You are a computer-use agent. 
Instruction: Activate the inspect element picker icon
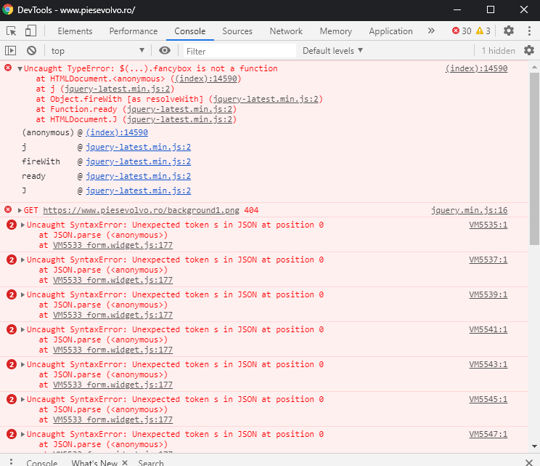pyautogui.click(x=12, y=31)
